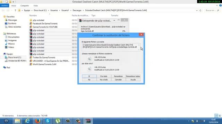Launch Firefox from taskbar
This screenshot has width=222, height=124.
37,121
